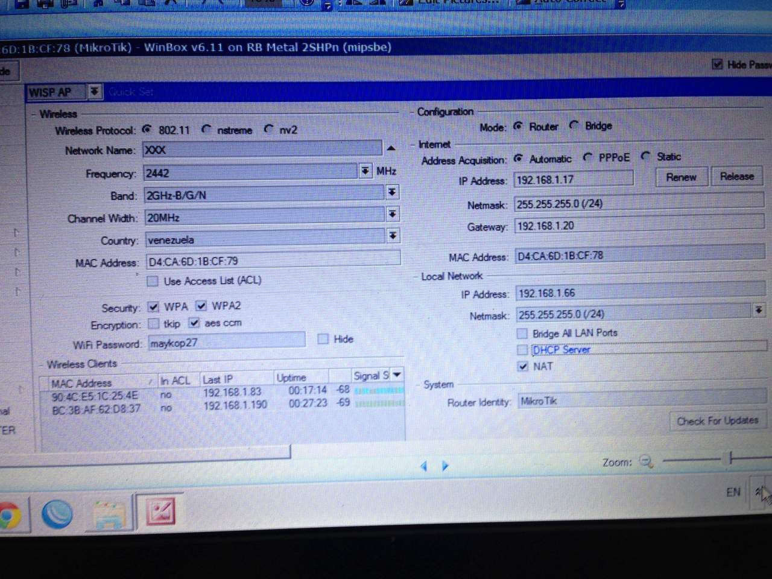The height and width of the screenshot is (579, 772).
Task: Expand the Band dropdown
Action: point(392,192)
